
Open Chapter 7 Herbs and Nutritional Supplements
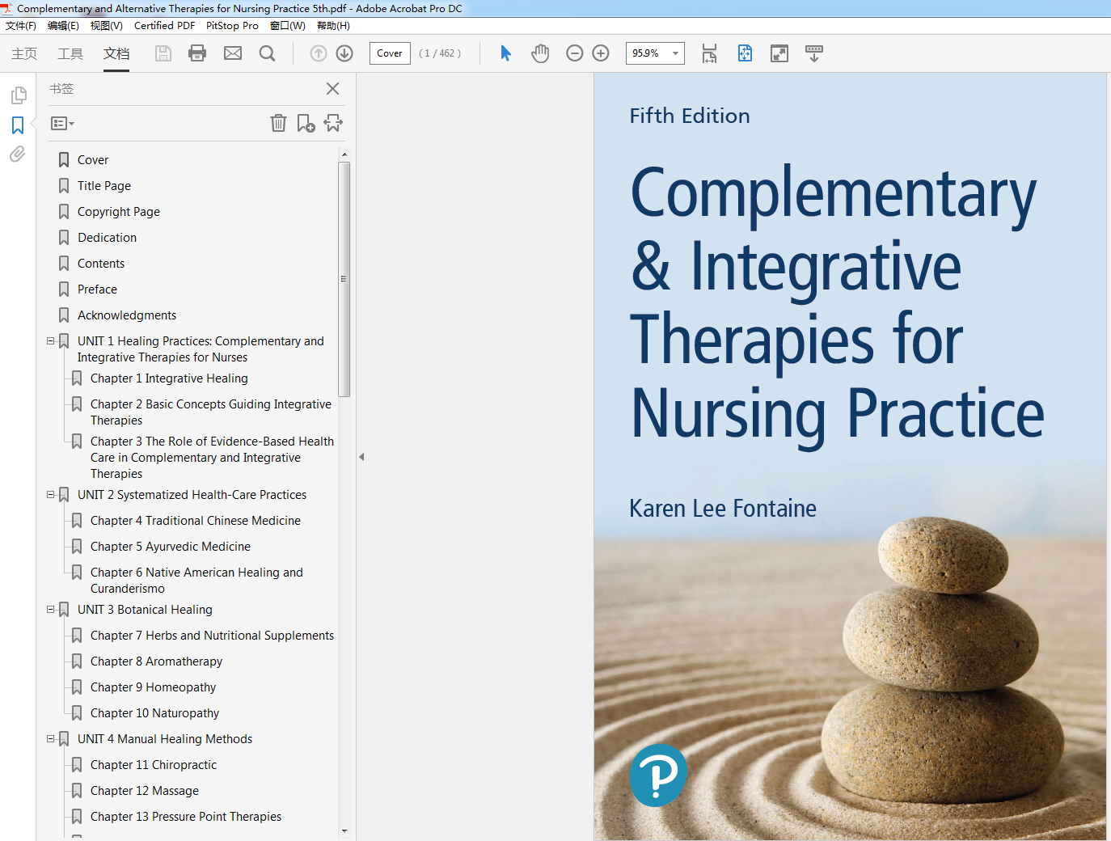tap(212, 636)
